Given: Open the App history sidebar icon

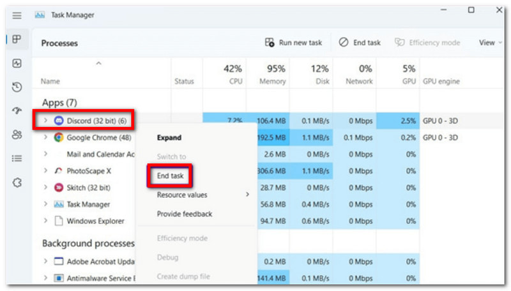Looking at the screenshot, I should tap(17, 87).
